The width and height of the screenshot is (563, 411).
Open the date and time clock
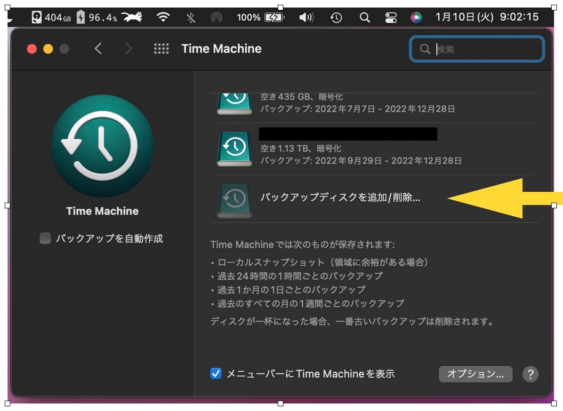(x=487, y=17)
